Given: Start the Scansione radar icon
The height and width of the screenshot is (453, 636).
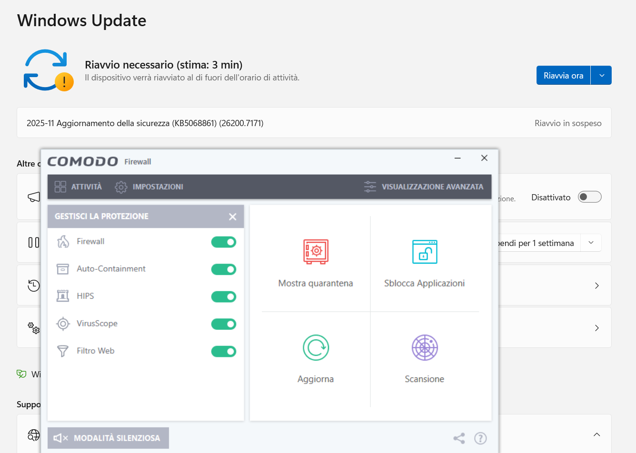Looking at the screenshot, I should pyautogui.click(x=425, y=347).
